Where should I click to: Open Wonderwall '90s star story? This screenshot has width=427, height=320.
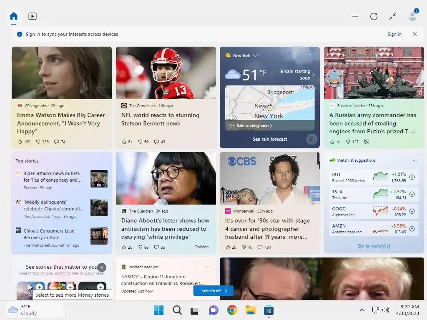coord(267,229)
